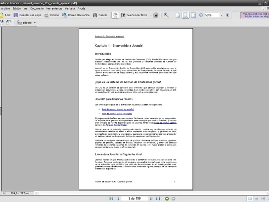Open the Ventana menu
Viewport: 269px width, 202px height.
click(x=70, y=8)
